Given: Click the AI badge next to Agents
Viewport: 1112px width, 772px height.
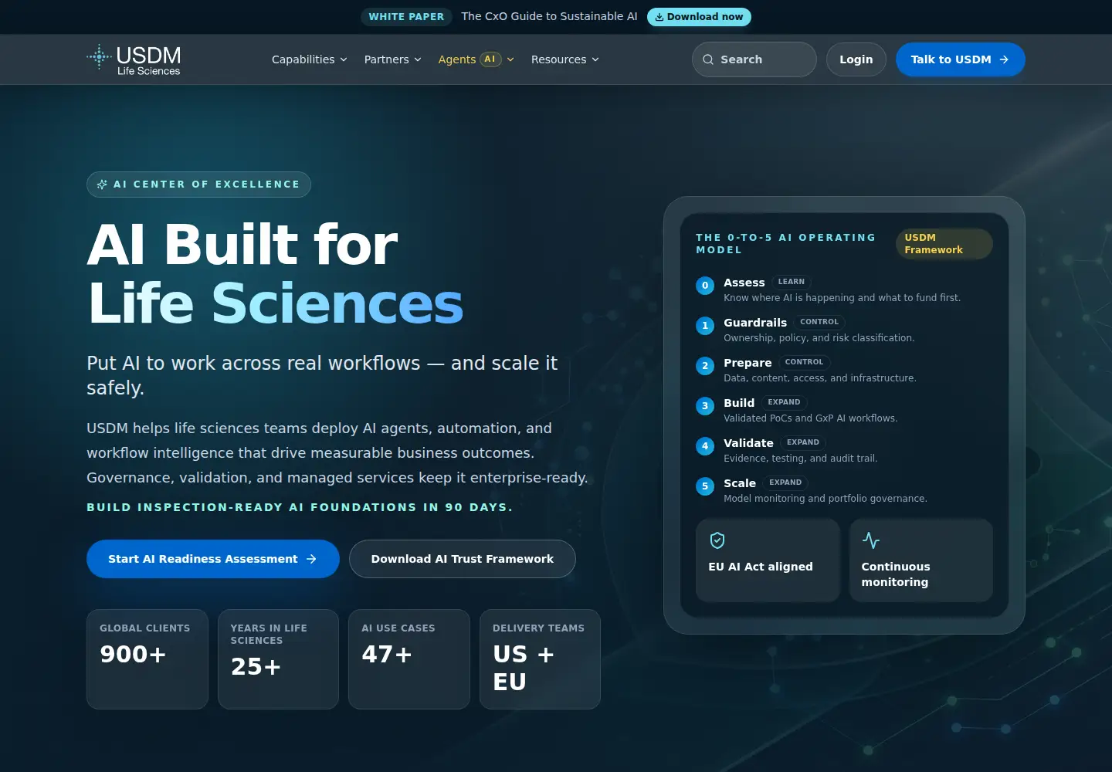Looking at the screenshot, I should pyautogui.click(x=490, y=59).
